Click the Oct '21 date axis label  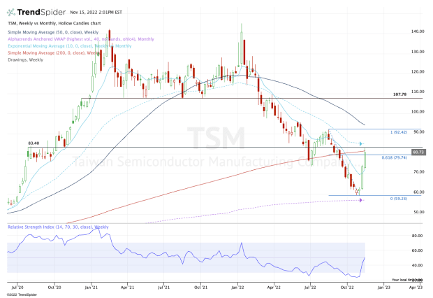coord(200,288)
